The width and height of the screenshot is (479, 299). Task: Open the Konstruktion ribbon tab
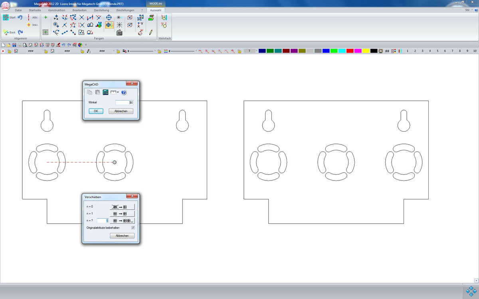(57, 10)
